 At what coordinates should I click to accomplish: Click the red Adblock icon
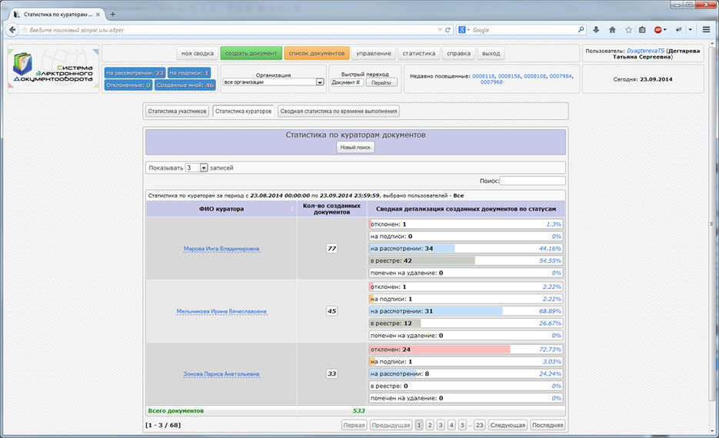click(x=658, y=30)
